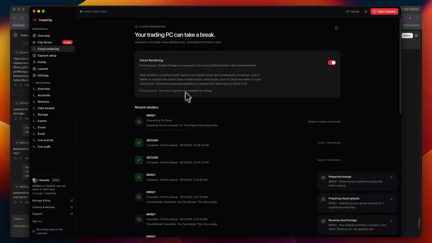Select the MNQ1! render completed at 5:34:46 PM

coord(238,177)
